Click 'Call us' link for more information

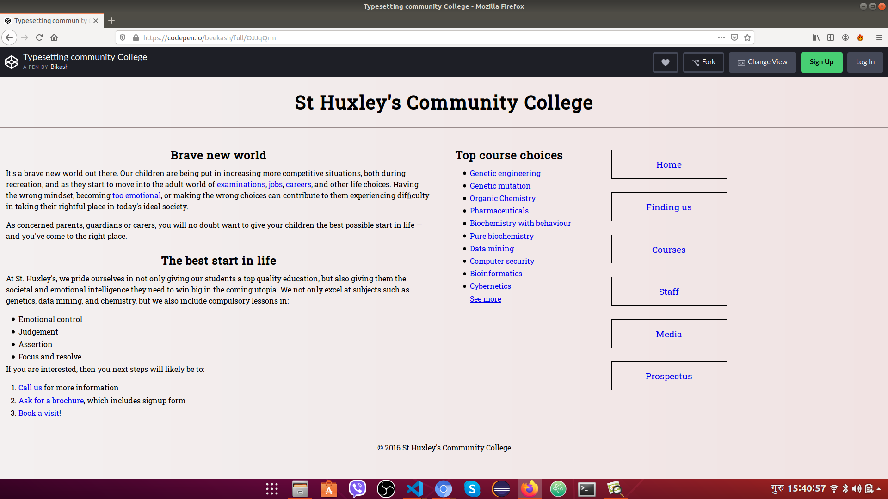click(29, 387)
